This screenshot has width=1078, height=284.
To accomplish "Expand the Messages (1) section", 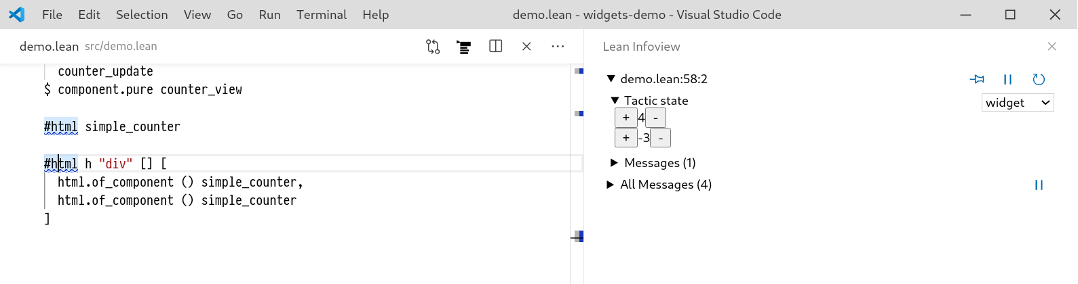I will [615, 163].
